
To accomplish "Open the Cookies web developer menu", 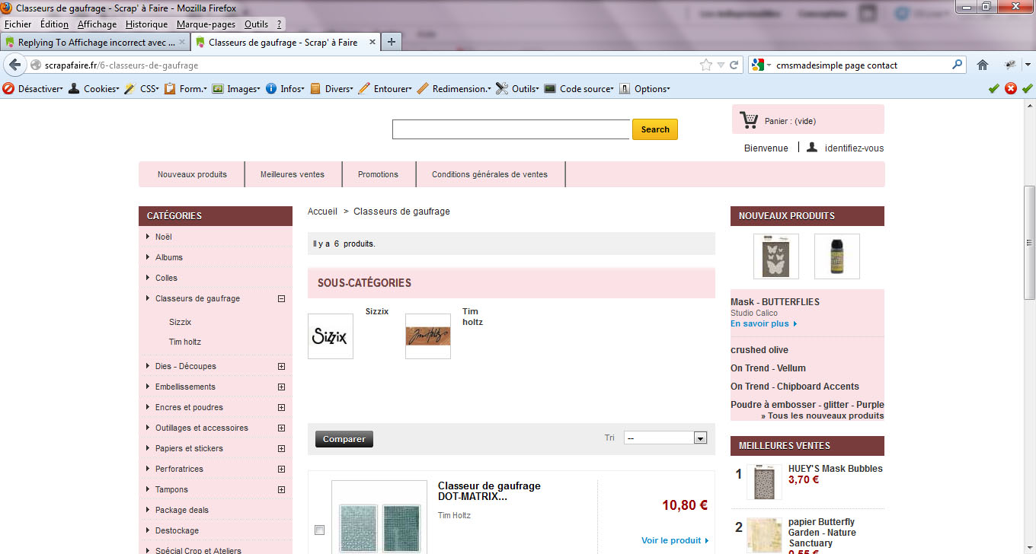I will 94,89.
